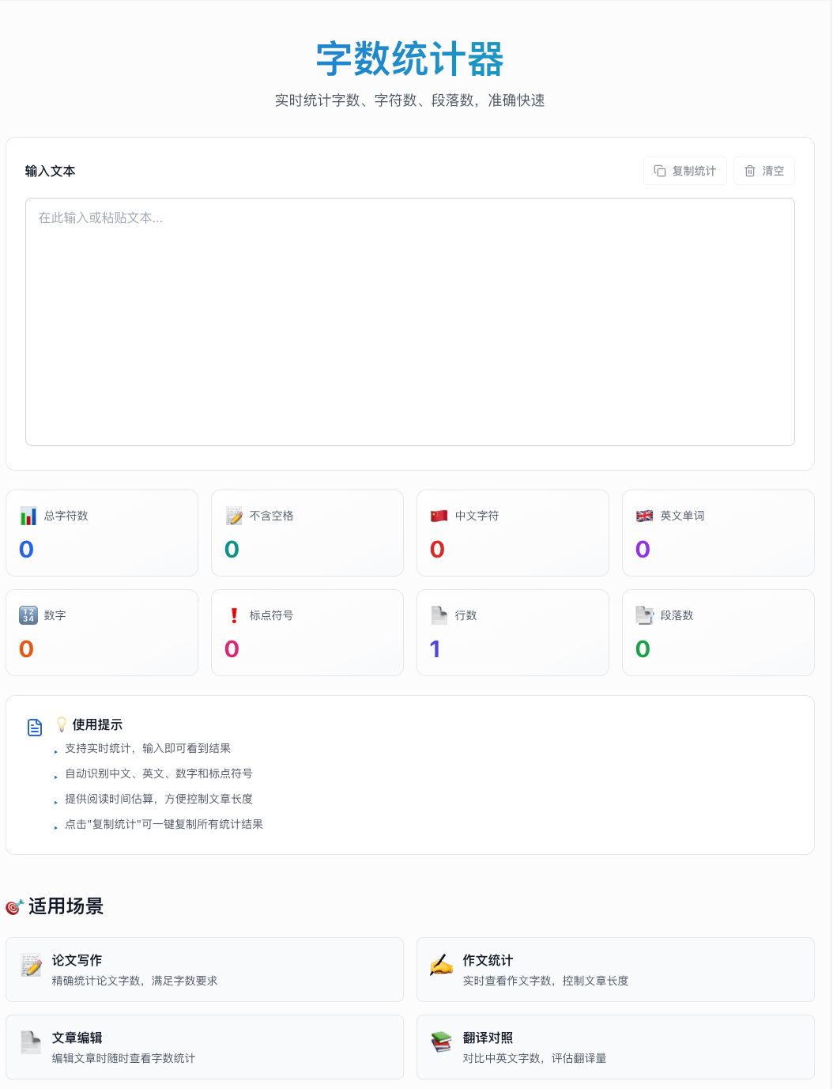Click inside the text input area
Viewport: 833px width, 1089px height.
point(409,320)
